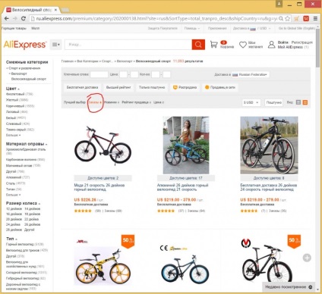Click Go to Global Site (English) link
Screen dimensions: 322x294
tap(297, 28)
